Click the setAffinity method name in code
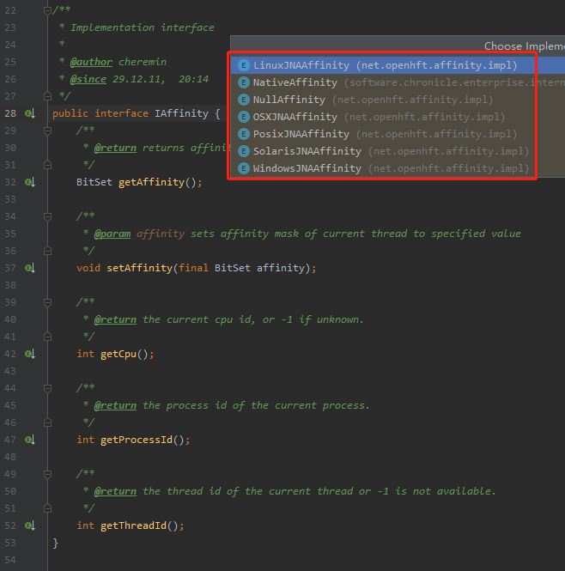The width and height of the screenshot is (565, 571). coord(140,268)
